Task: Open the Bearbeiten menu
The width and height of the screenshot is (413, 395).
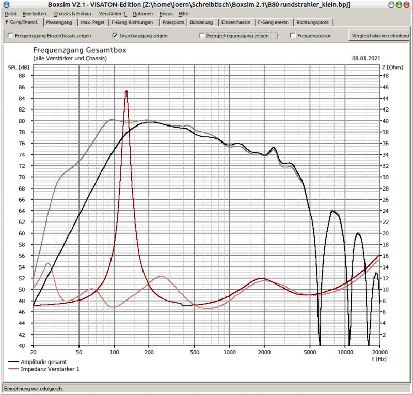Action: click(x=35, y=13)
